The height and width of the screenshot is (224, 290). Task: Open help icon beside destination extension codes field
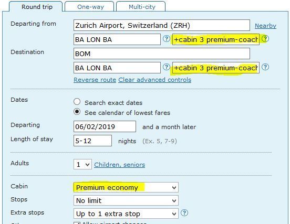click(x=265, y=67)
